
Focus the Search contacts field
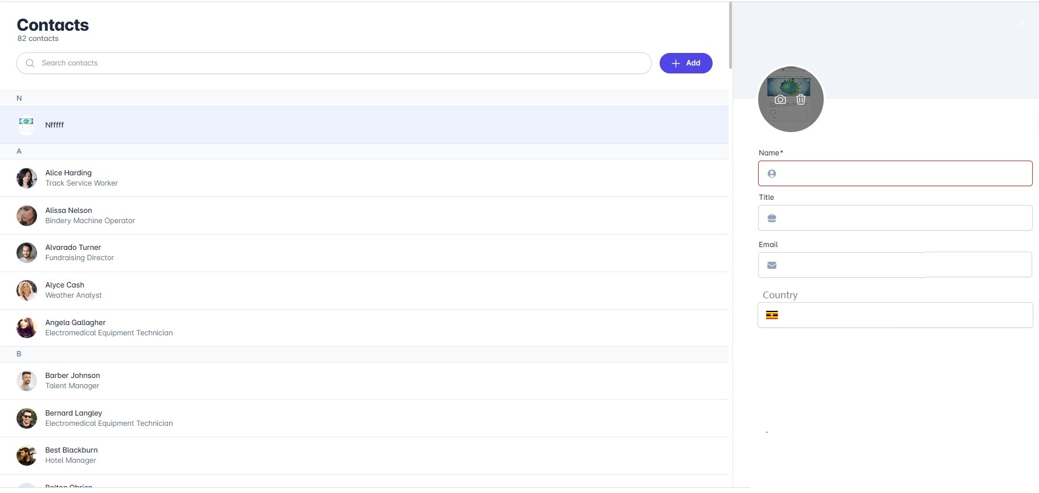tap(342, 63)
